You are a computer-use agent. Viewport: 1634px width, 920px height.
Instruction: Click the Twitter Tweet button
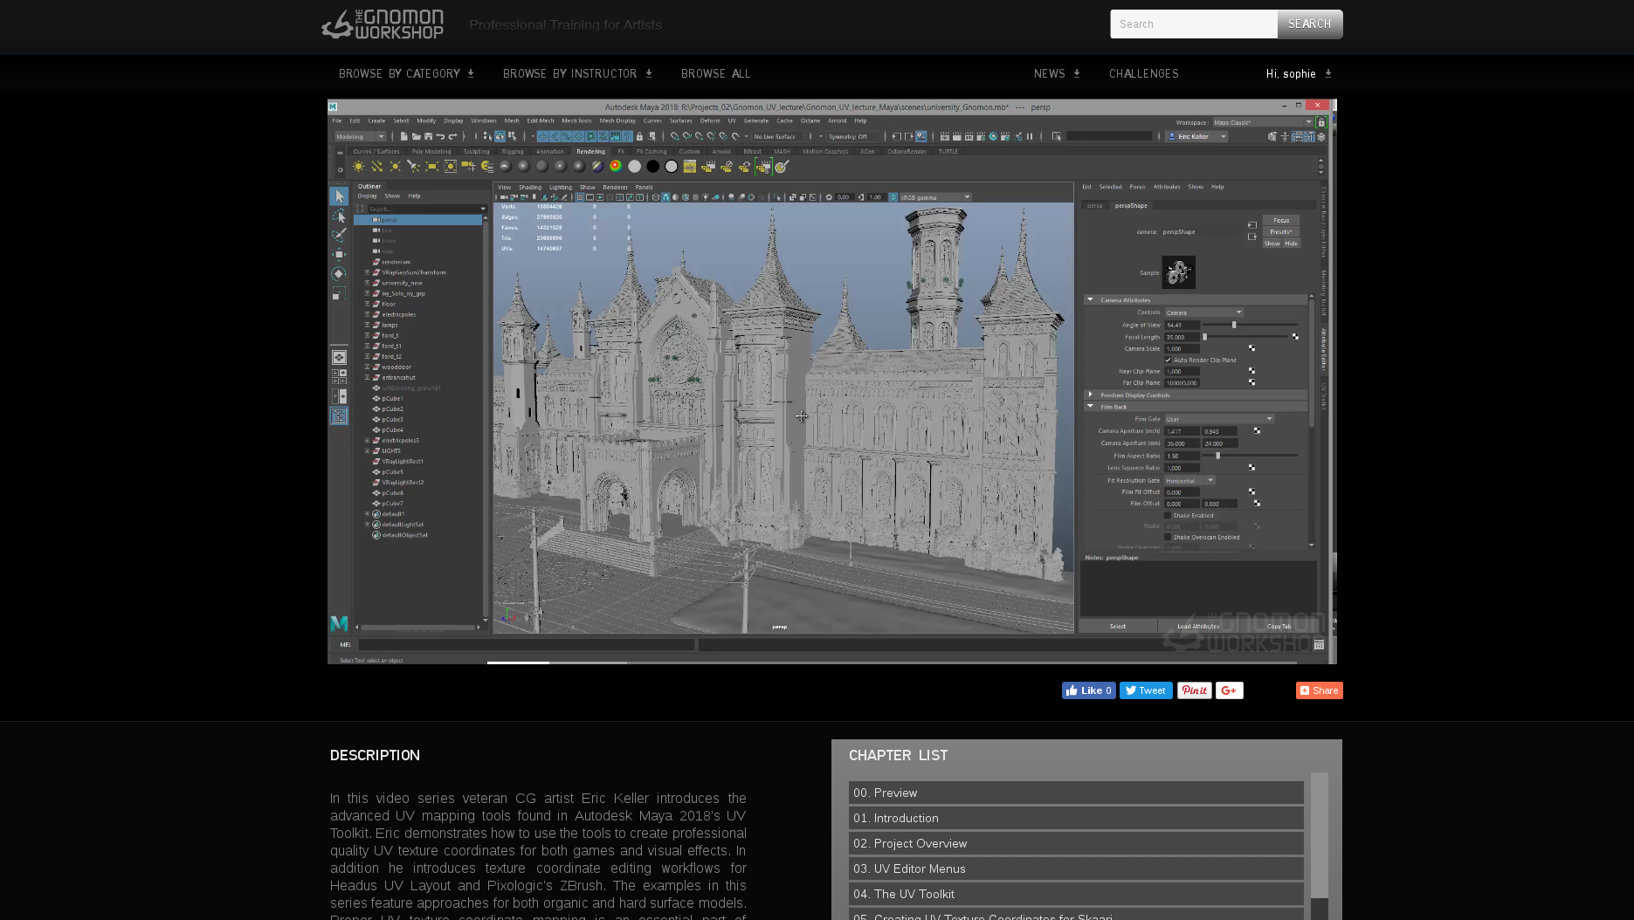click(x=1145, y=690)
